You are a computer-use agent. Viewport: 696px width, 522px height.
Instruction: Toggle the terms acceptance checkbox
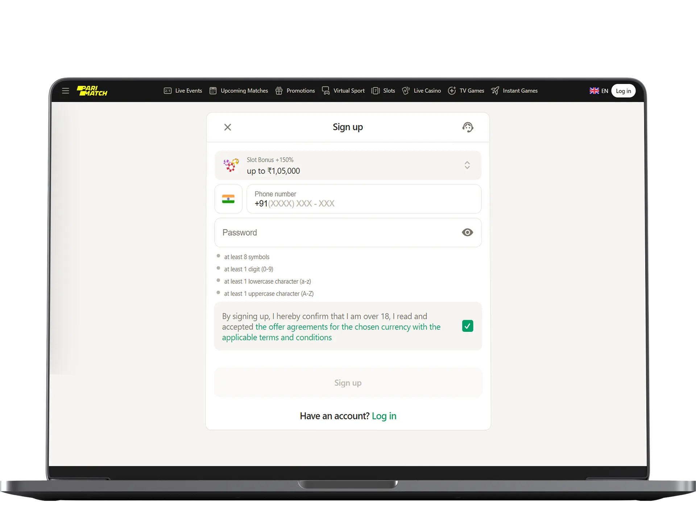point(467,326)
